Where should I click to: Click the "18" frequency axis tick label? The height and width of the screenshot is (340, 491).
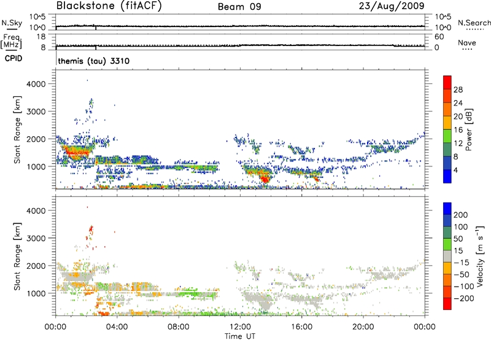pyautogui.click(x=41, y=37)
